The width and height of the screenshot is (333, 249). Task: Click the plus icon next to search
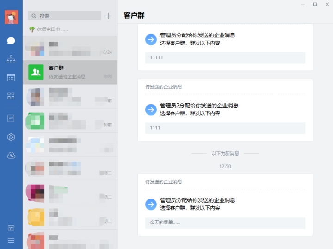[108, 16]
